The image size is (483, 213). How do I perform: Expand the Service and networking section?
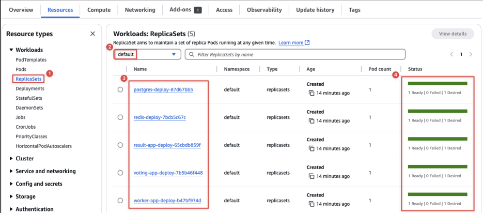(11, 171)
